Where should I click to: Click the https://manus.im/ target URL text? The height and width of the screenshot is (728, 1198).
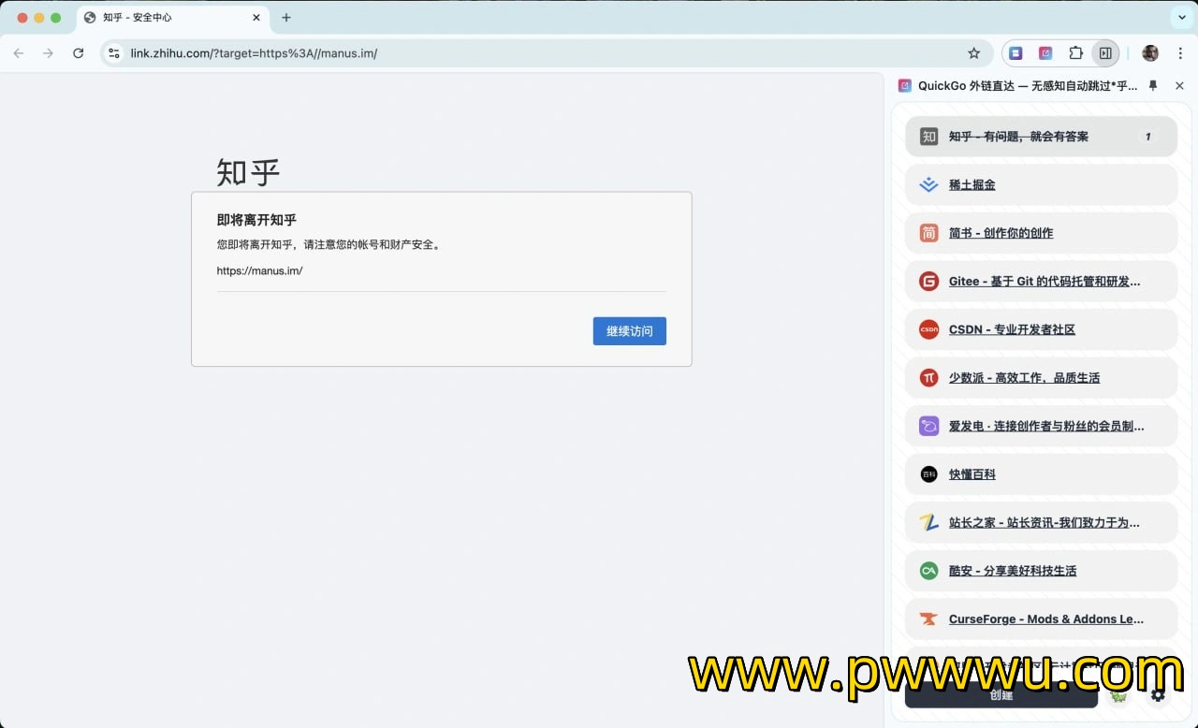[x=259, y=270]
